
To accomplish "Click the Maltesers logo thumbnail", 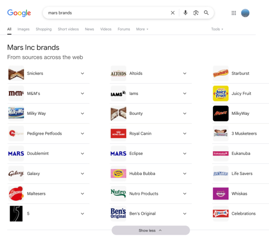I will point(16,194).
